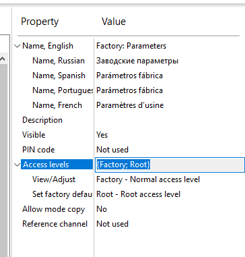Viewport: 245px width, 257px height.
Task: Select the Name, French property
Action: (x=57, y=105)
